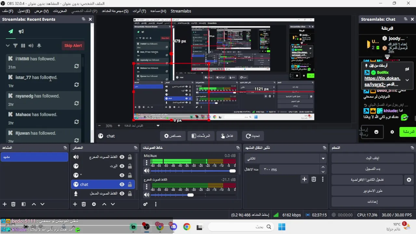Image resolution: width=416 pixels, height=234 pixels.
Task: Replay the i1MIMI follow alert
Action: tap(76, 66)
